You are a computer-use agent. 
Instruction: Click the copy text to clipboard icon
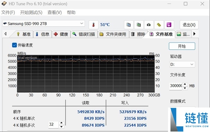pyautogui.click(x=128, y=25)
